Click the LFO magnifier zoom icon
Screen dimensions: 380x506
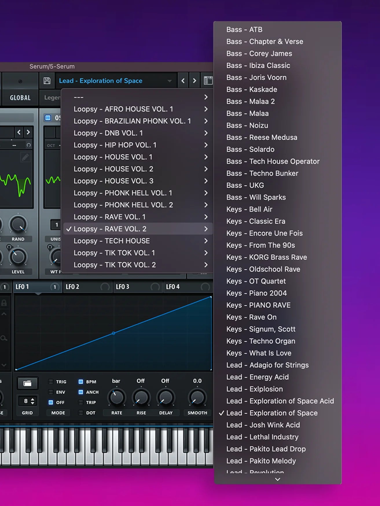(x=4, y=338)
